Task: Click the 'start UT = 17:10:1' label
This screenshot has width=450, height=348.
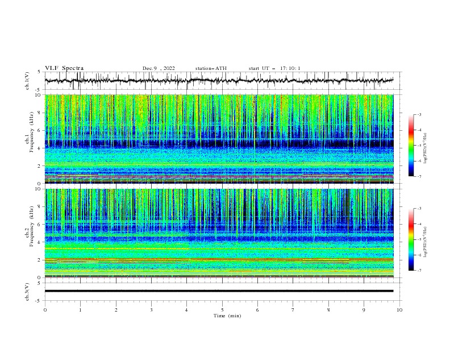Action: click(274, 68)
